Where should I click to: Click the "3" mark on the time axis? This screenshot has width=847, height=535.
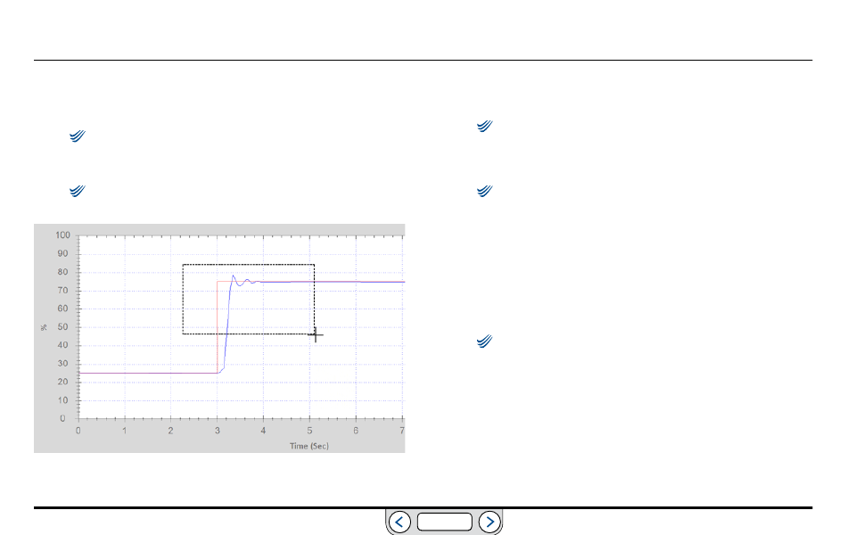(218, 431)
